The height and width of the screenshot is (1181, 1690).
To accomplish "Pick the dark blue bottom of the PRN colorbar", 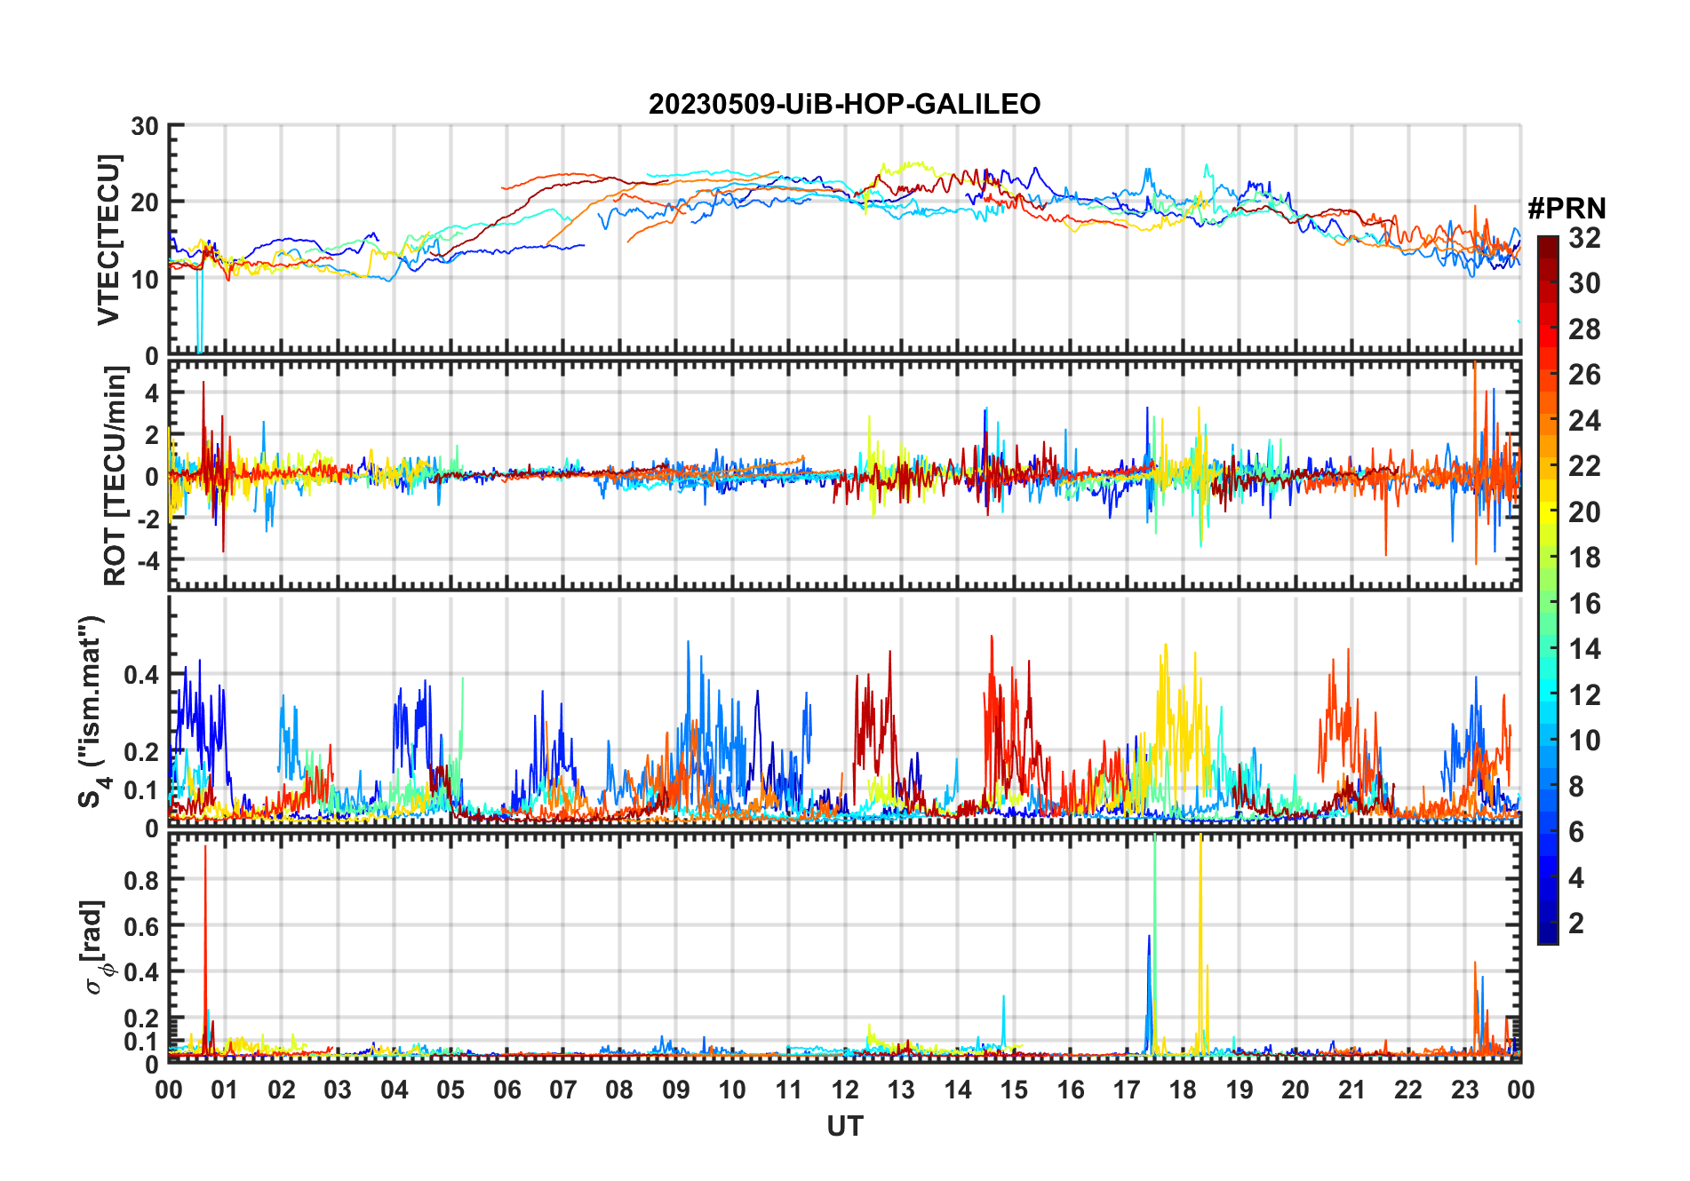I will coord(1547,936).
